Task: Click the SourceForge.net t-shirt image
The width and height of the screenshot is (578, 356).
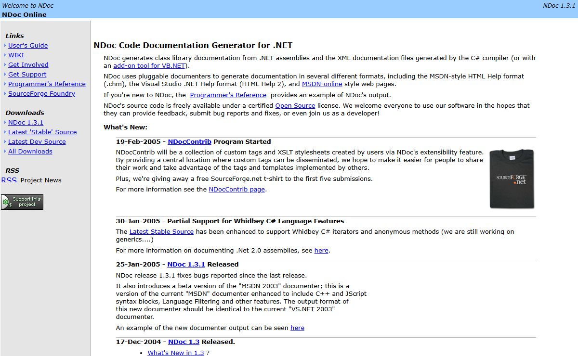Action: tap(512, 179)
